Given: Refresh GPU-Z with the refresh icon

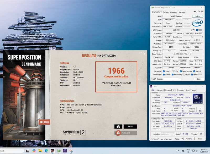Looking at the screenshot, I should (199, 12).
